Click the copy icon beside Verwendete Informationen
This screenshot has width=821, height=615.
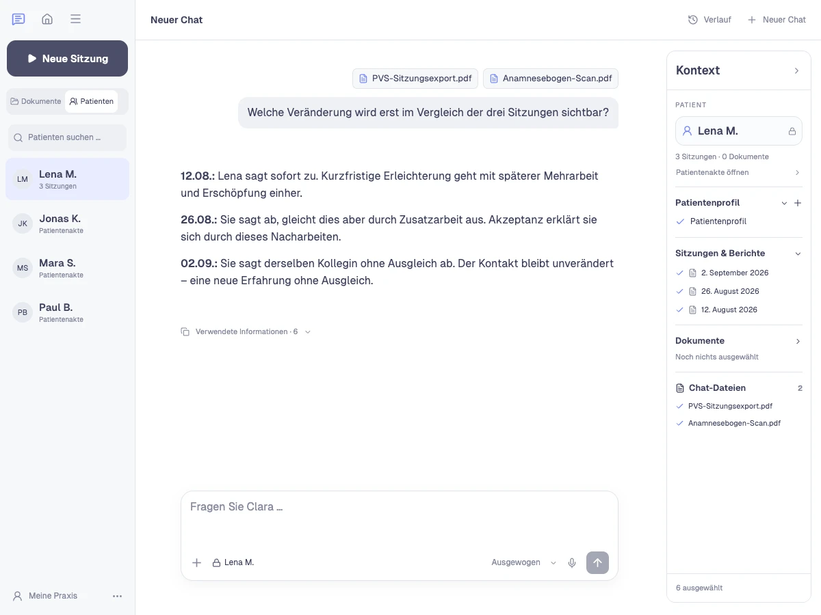pyautogui.click(x=185, y=331)
